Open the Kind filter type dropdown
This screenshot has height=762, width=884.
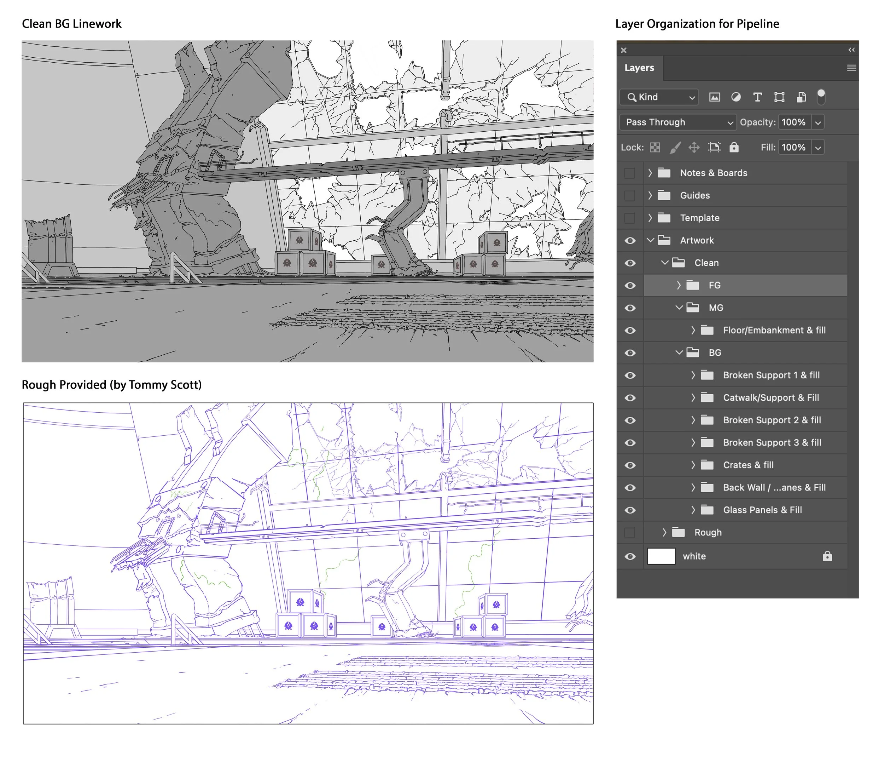tap(659, 97)
